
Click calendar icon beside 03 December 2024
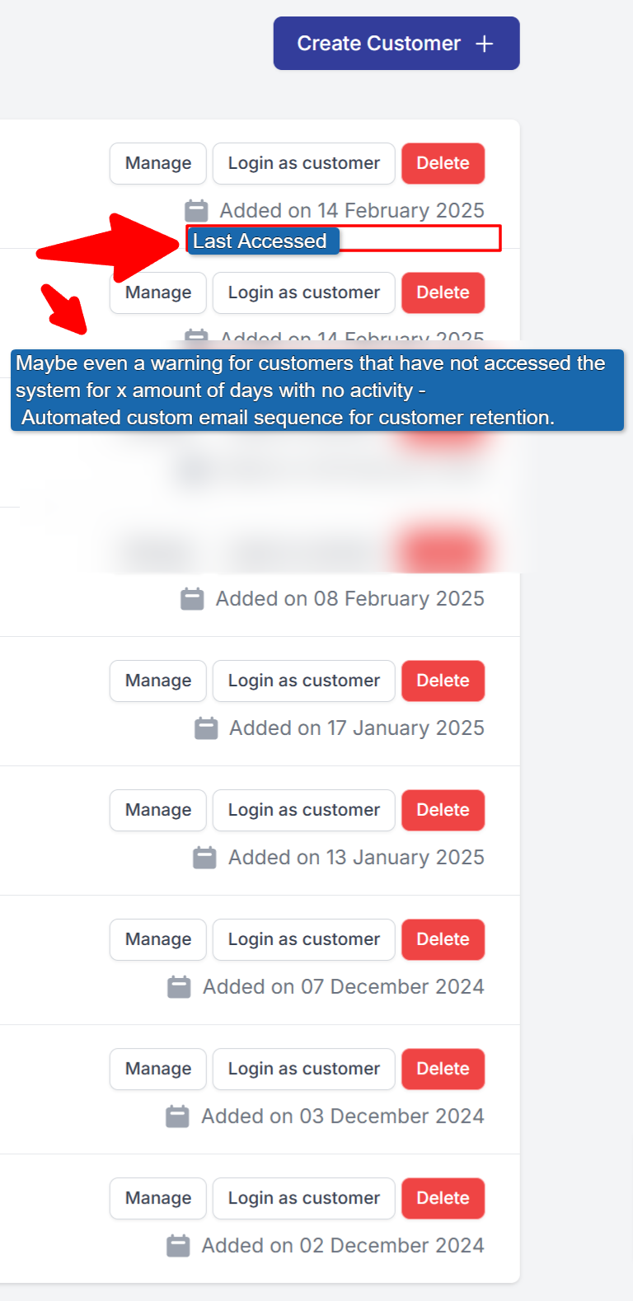(x=177, y=1116)
